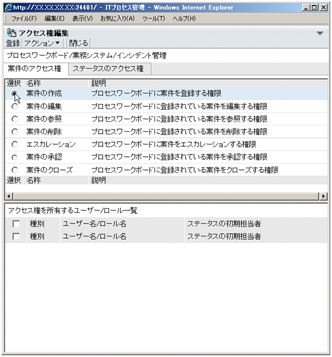This screenshot has height=357, width=332.
Task: Click description ending エスカレーションする権限
Action: point(174,144)
